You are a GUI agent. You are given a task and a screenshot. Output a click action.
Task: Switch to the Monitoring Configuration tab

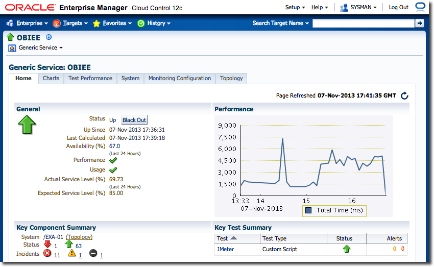(x=179, y=78)
